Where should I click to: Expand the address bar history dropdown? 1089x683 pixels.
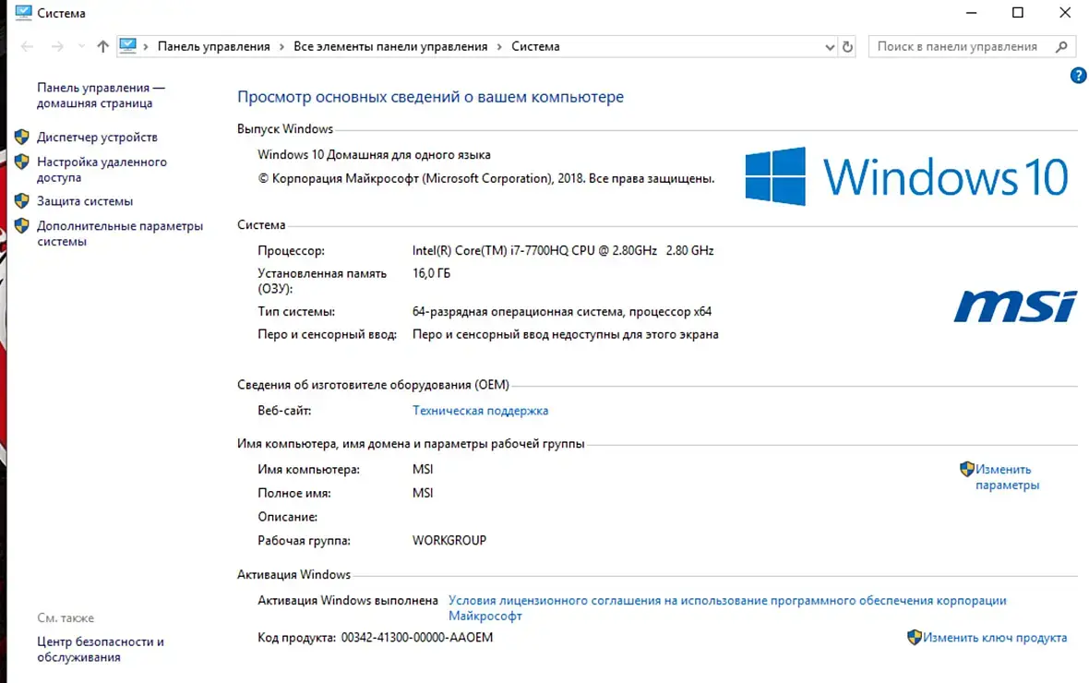829,46
